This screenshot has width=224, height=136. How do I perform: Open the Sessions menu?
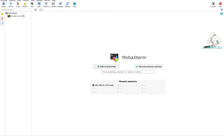pos(12,1)
